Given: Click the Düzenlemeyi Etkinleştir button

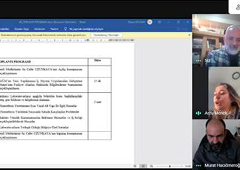Looking at the screenshot, I should [106, 35].
